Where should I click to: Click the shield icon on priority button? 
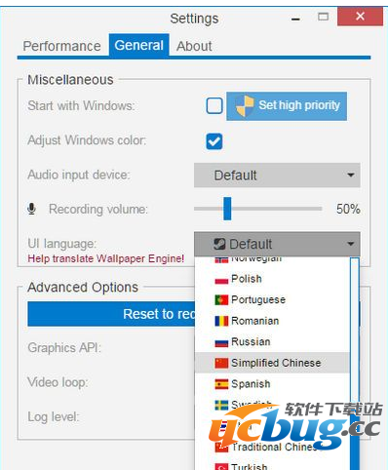point(245,106)
